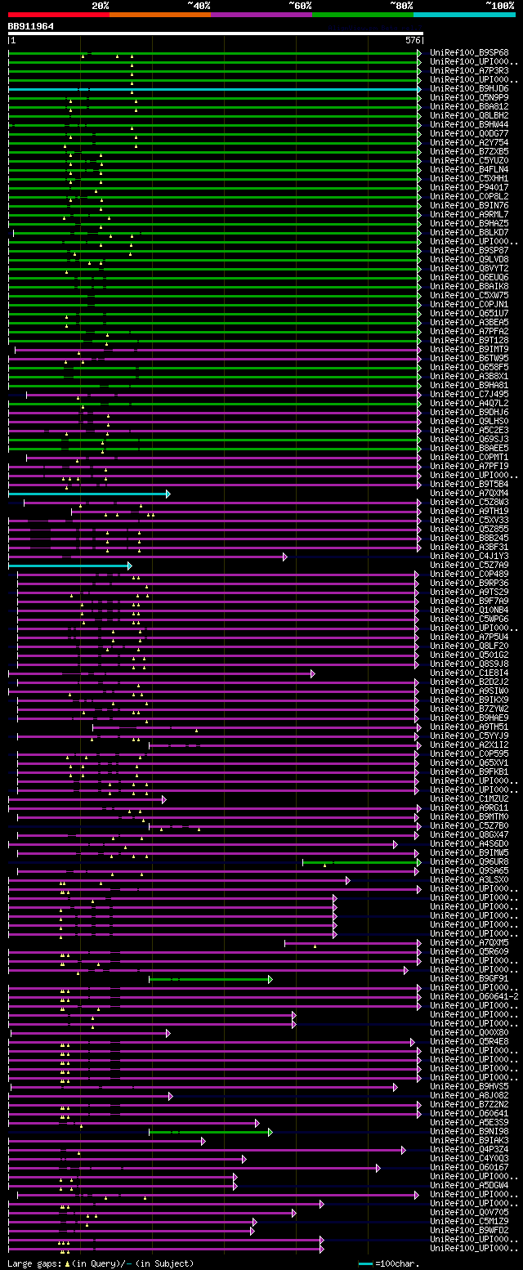Select the UniRef100_A4S6D0 label

tap(469, 843)
